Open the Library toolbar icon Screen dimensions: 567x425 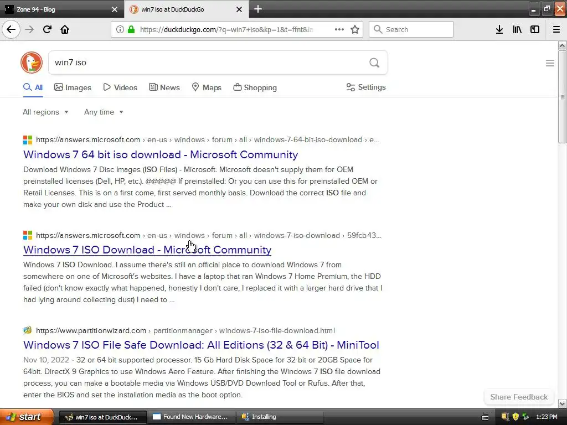click(517, 29)
